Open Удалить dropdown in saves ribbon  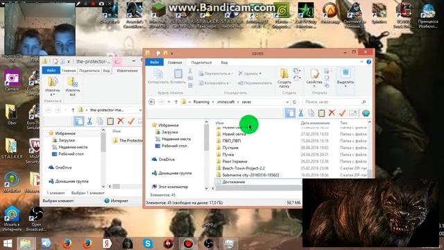[250, 74]
